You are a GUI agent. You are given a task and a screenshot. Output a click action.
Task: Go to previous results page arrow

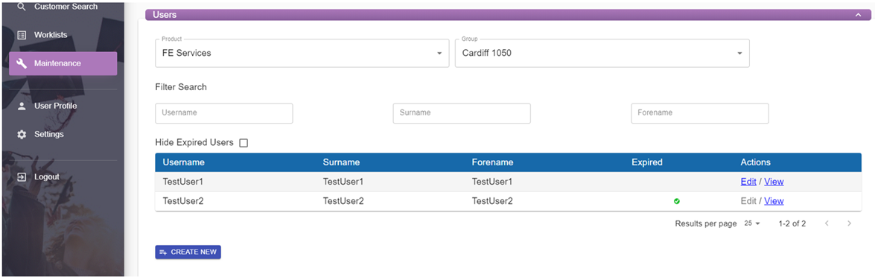tap(827, 223)
